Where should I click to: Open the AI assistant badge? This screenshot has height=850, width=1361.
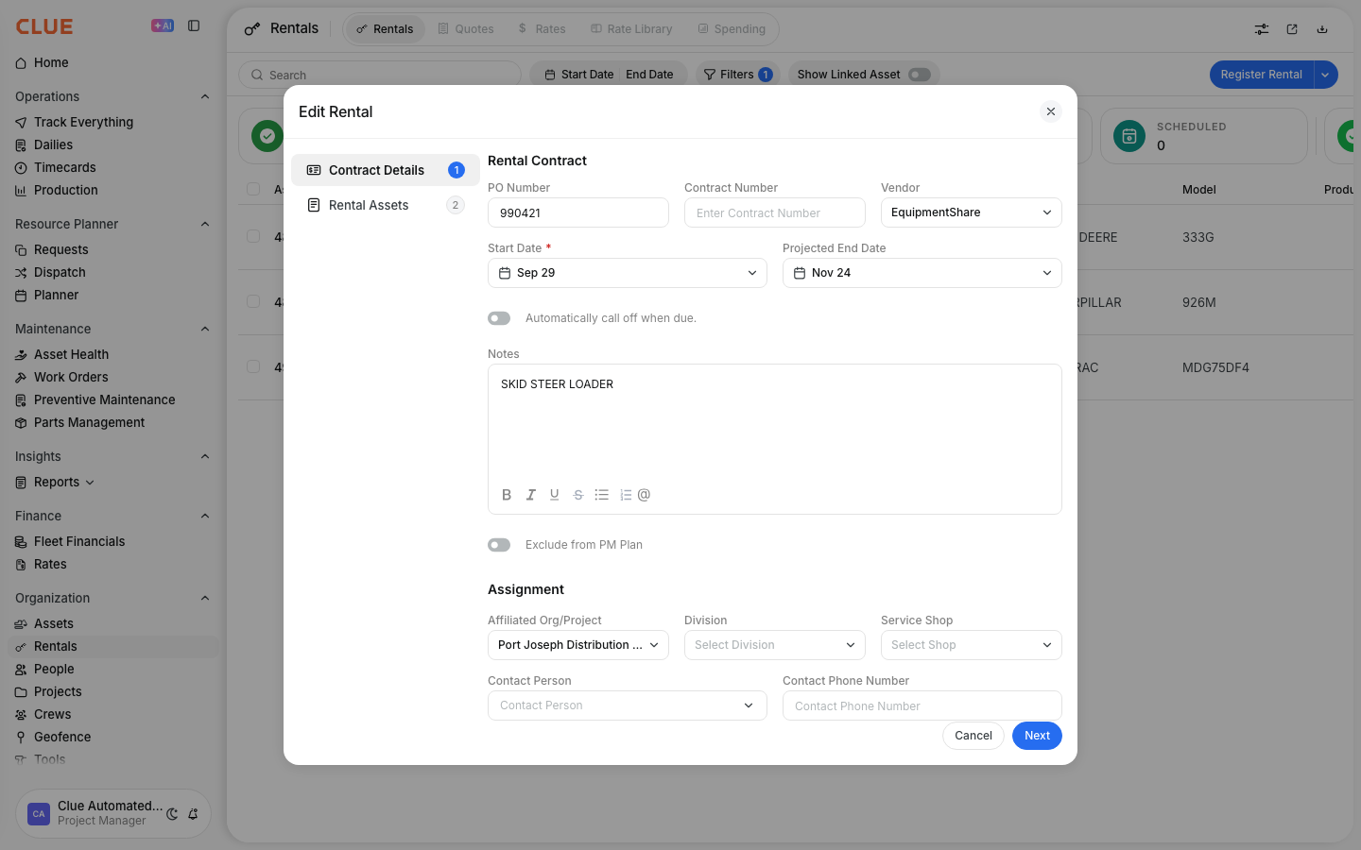tap(163, 26)
